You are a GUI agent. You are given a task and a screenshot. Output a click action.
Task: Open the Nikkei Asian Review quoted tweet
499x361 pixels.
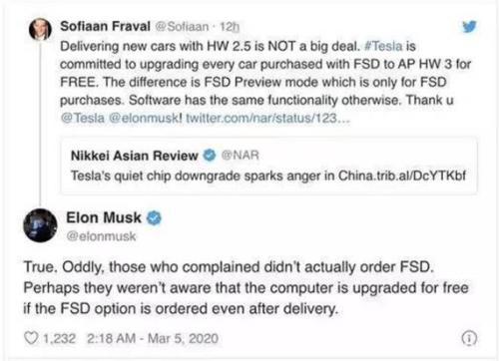(268, 166)
